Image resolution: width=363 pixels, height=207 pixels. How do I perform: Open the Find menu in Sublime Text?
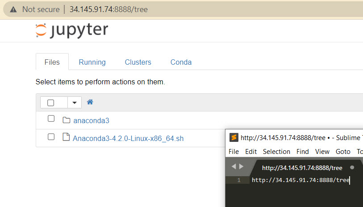(x=303, y=152)
